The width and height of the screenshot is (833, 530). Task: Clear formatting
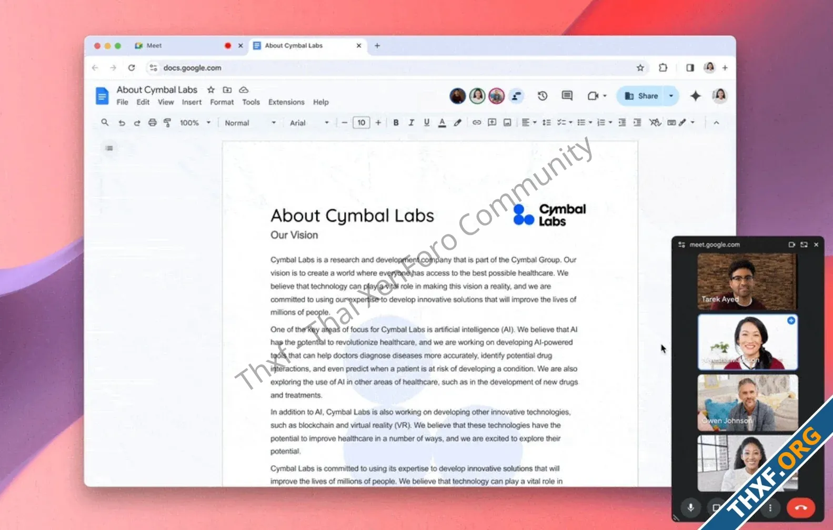(x=655, y=123)
